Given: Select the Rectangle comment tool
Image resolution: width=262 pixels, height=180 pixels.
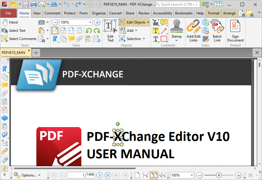Looking at the screenshot, I should click(x=164, y=39).
